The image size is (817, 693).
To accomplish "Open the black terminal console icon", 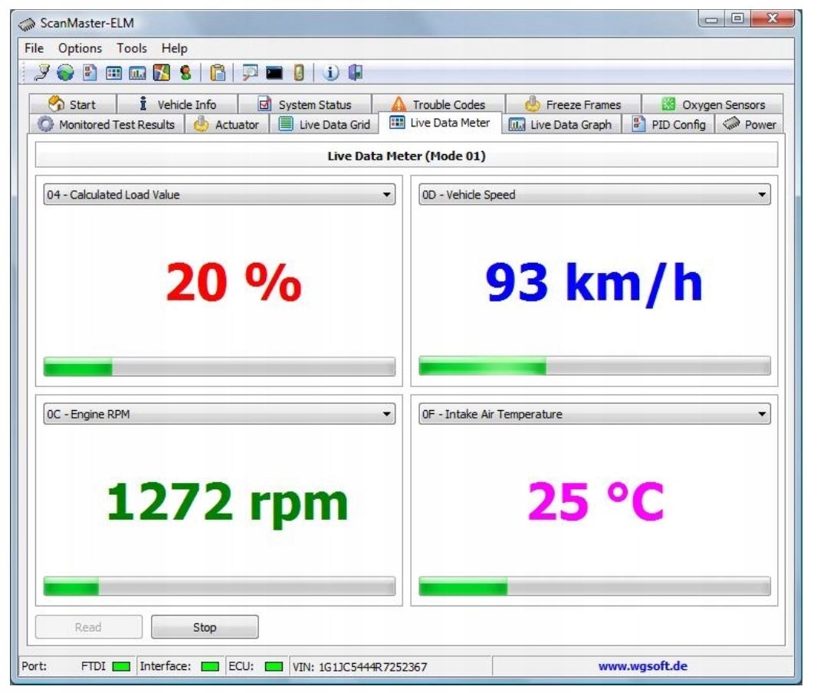I will 274,73.
